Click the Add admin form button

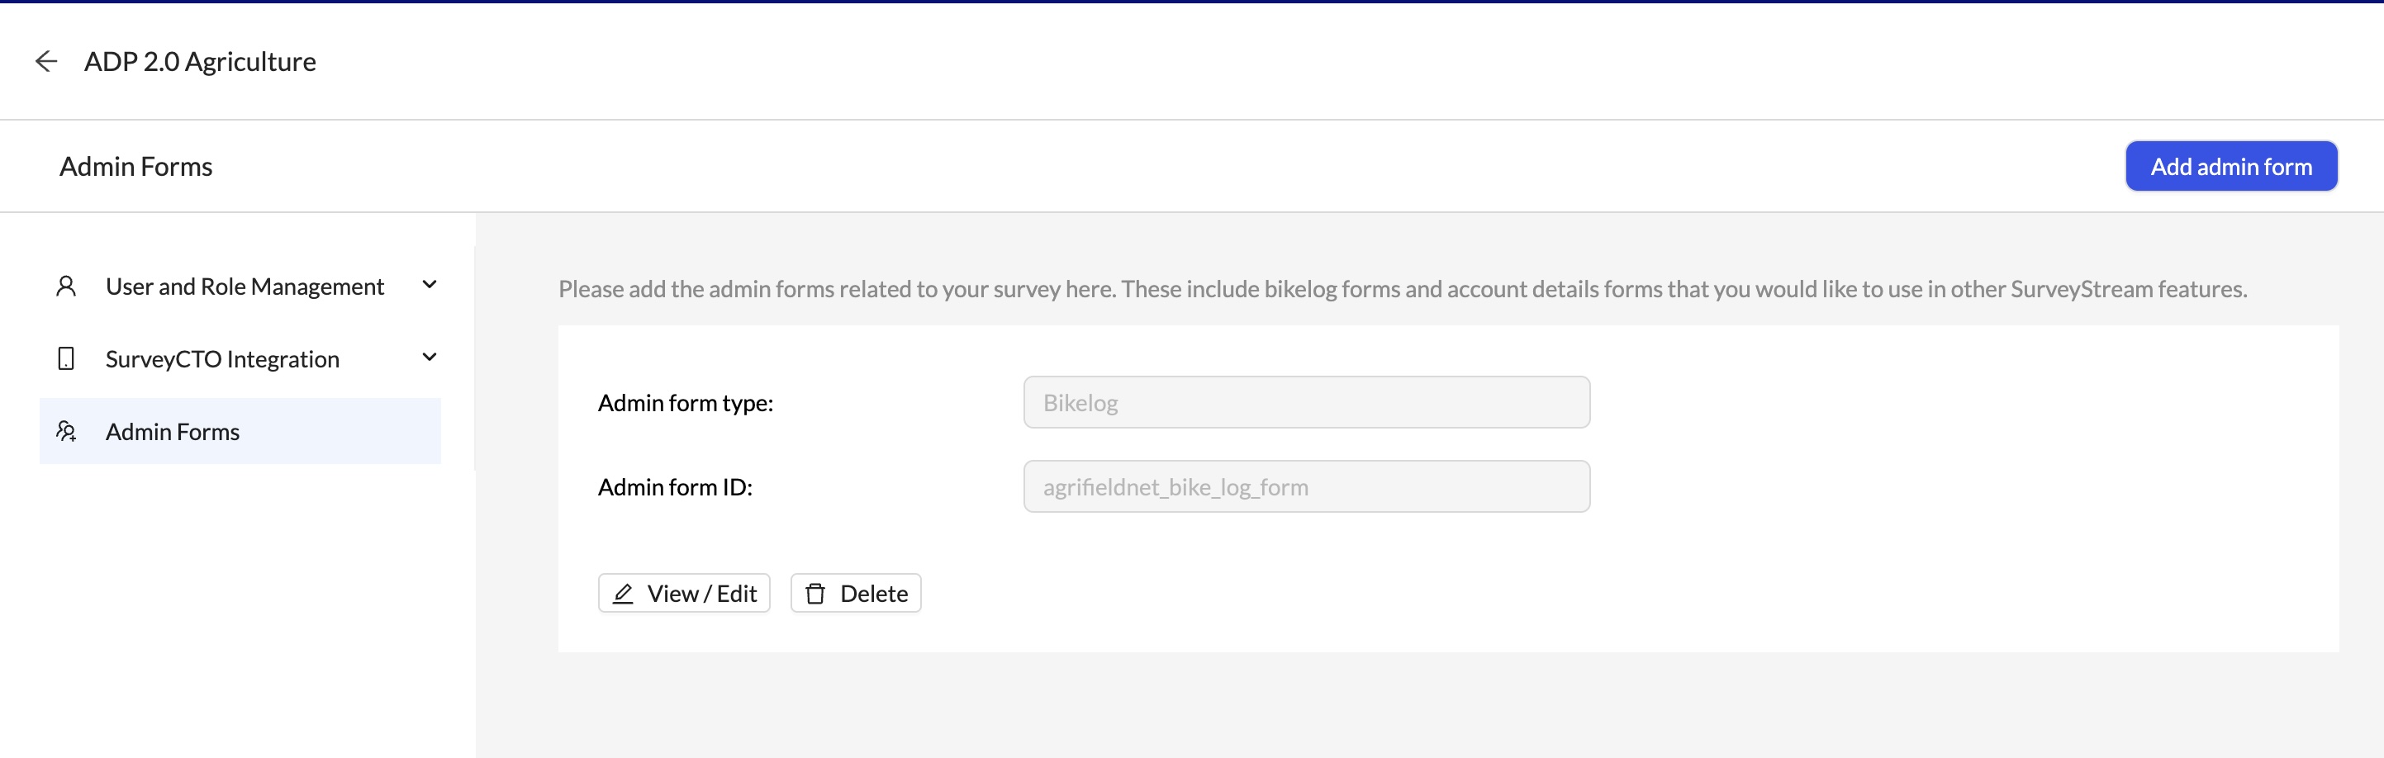tap(2231, 167)
